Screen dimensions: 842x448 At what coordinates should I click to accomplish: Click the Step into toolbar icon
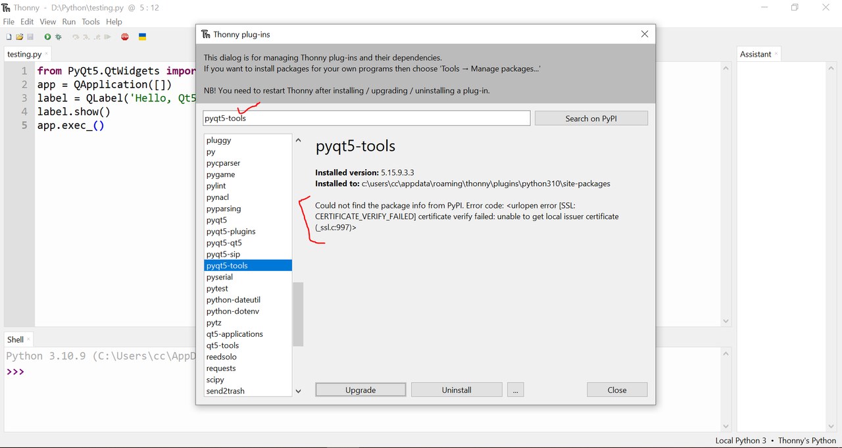[86, 37]
